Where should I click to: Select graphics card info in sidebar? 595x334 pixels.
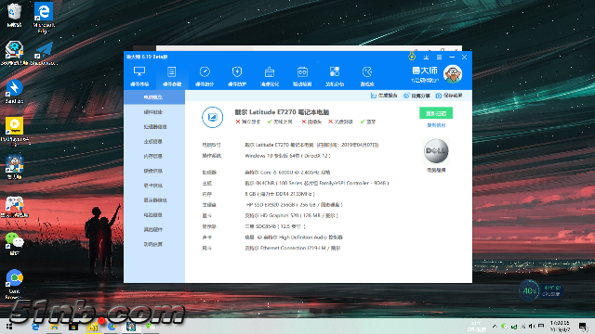coord(154,186)
